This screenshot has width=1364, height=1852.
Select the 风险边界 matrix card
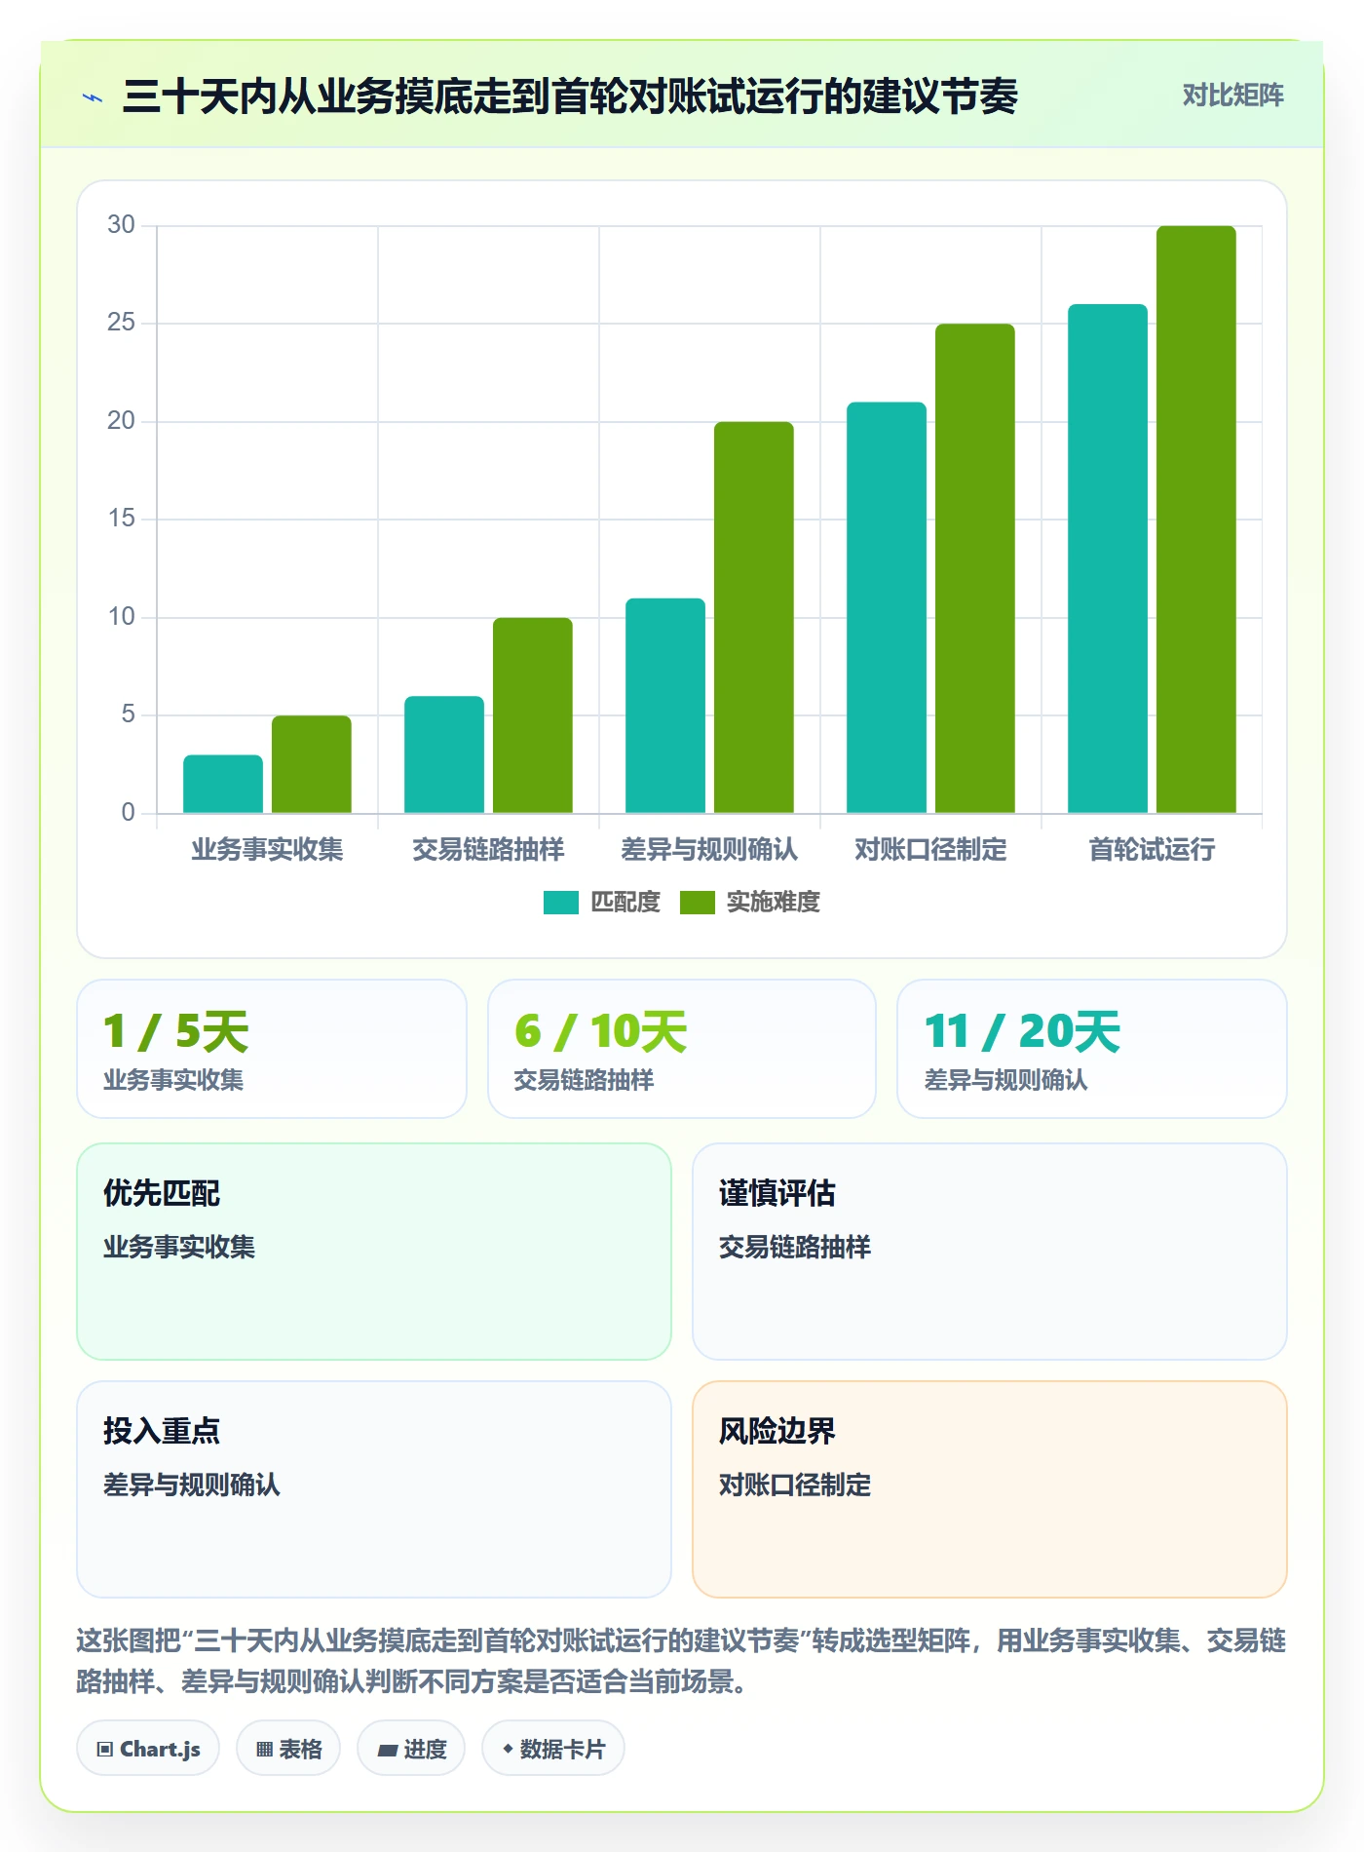(990, 1489)
